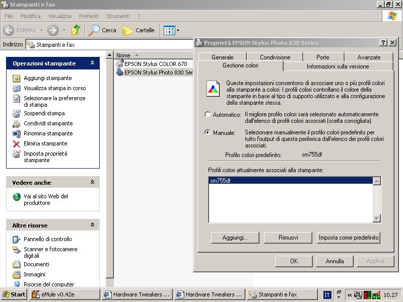
Task: Click the Aggiungi... button
Action: (235, 238)
